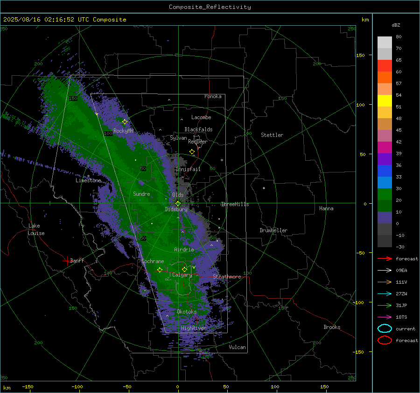Click the Lacombe city label
420x393 pixels.
coord(201,117)
